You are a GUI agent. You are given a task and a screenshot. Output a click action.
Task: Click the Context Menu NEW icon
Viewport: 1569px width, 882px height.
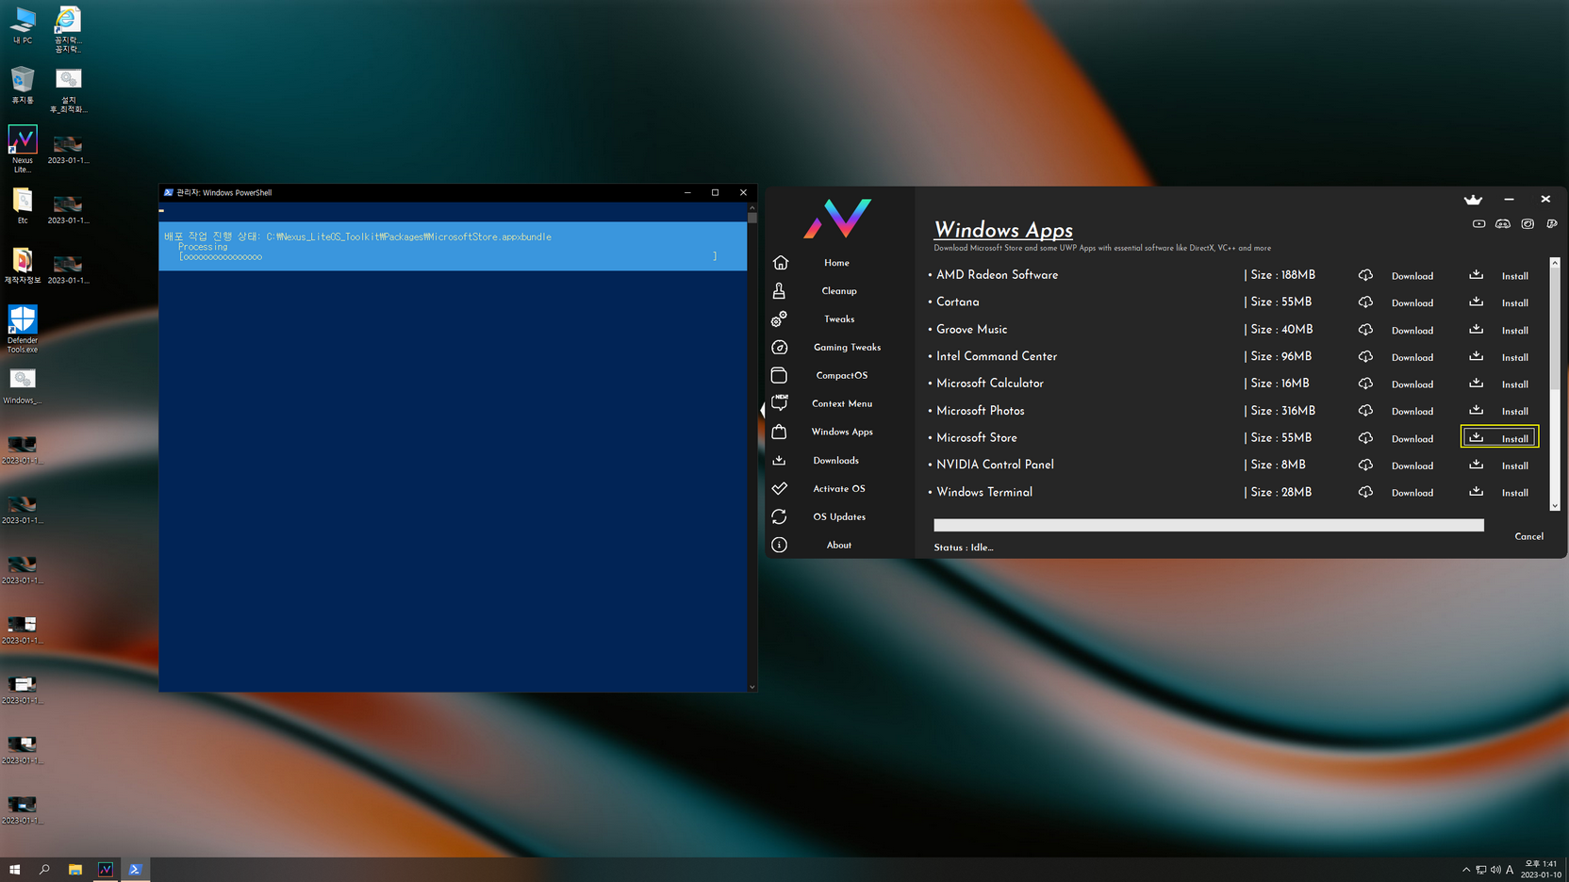tap(780, 402)
